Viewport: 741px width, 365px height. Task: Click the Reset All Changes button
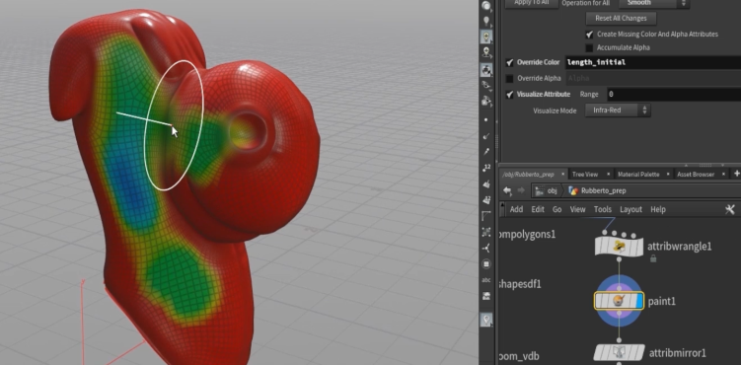pyautogui.click(x=621, y=19)
